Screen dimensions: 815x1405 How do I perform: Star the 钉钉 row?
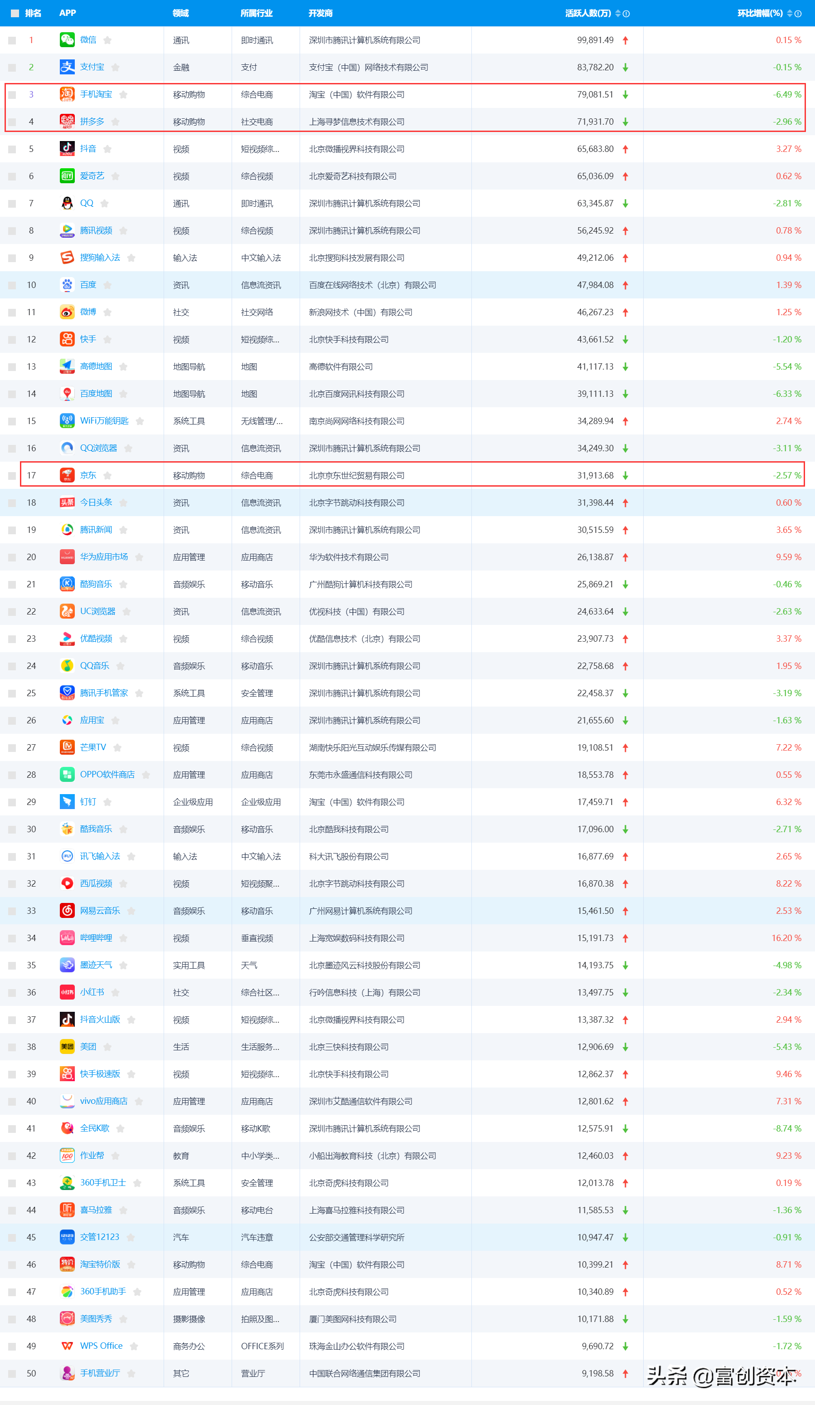[107, 802]
